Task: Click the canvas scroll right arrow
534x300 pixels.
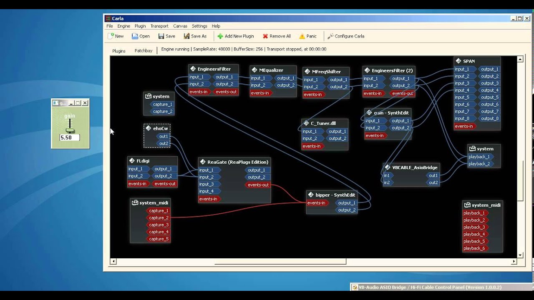Action: [x=514, y=262]
